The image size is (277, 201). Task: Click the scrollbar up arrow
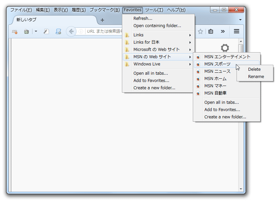point(241,41)
